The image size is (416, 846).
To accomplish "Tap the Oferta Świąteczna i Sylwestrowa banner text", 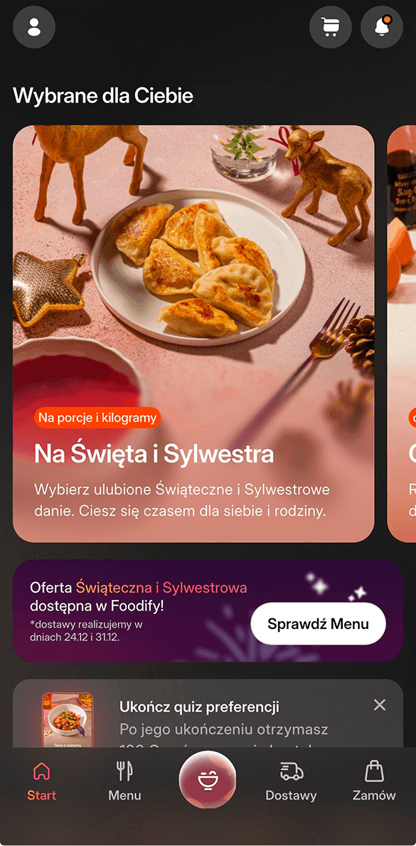I will tap(139, 597).
